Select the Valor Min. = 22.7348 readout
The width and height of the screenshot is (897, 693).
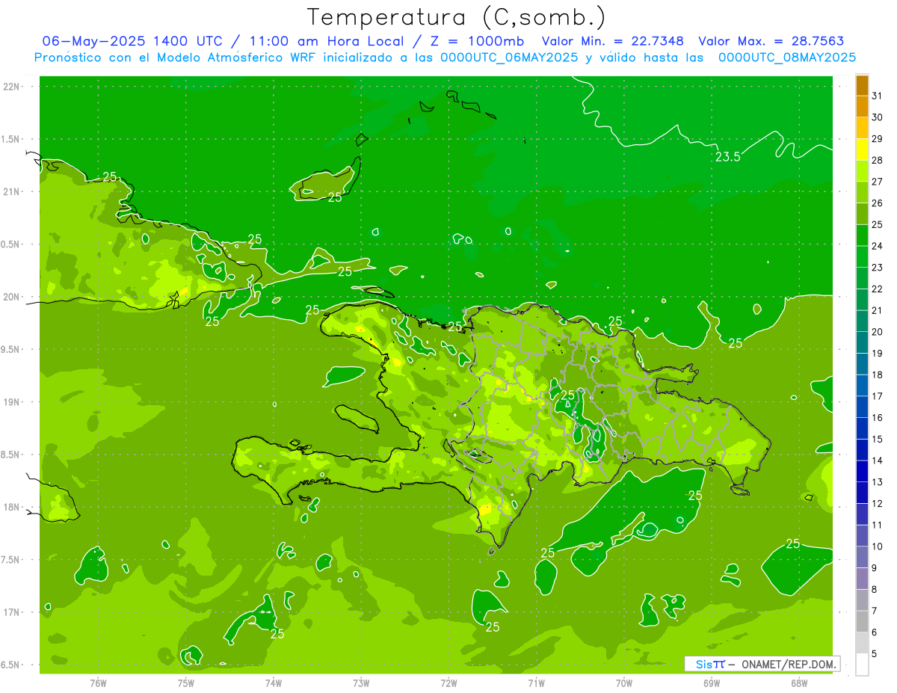coord(612,41)
